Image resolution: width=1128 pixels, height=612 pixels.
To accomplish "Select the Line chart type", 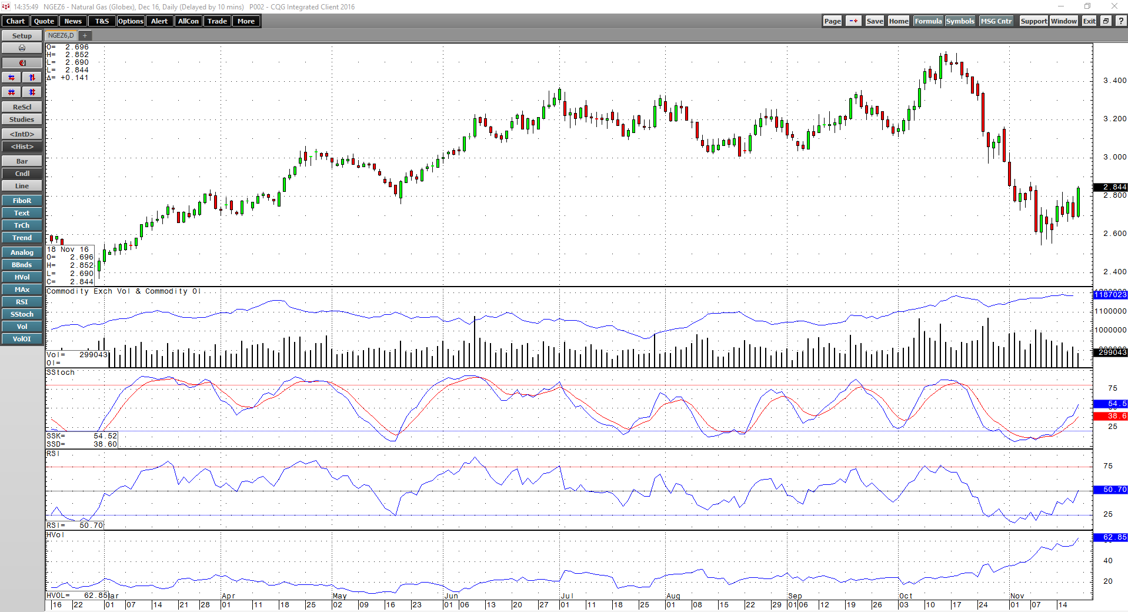I will (x=22, y=186).
